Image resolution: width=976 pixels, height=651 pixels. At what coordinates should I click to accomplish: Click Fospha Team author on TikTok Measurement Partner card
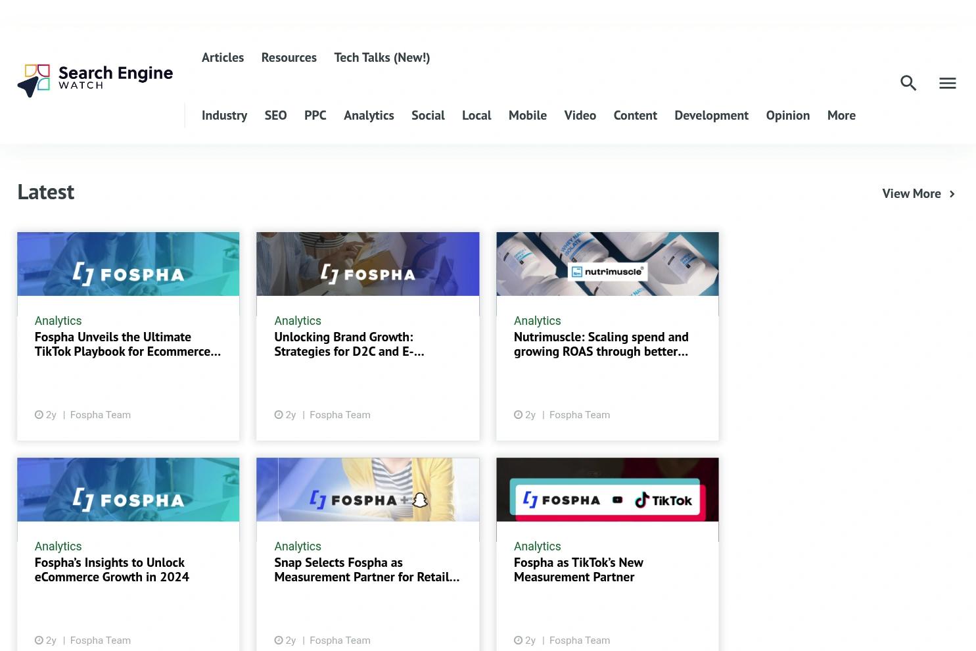coord(580,640)
